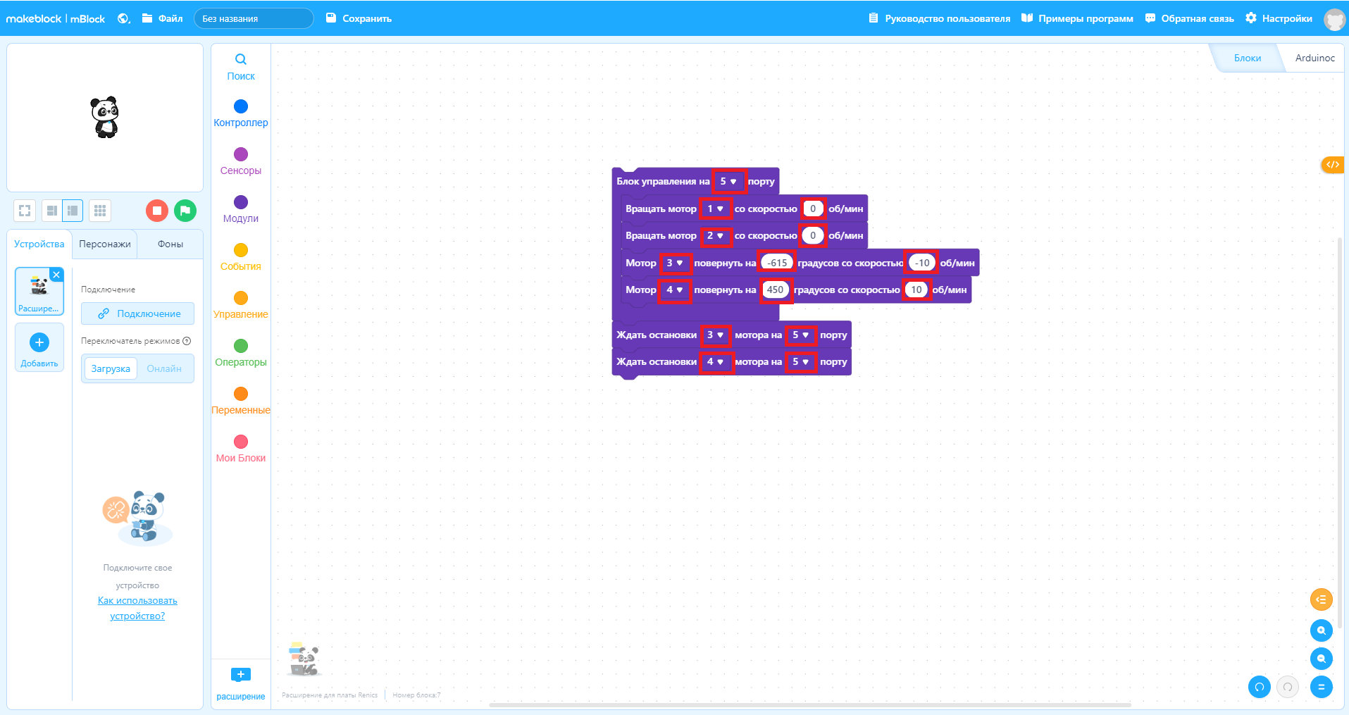Viewport: 1349px width, 715px height.
Task: Click the 10 speed field of motor 4
Action: click(x=916, y=290)
